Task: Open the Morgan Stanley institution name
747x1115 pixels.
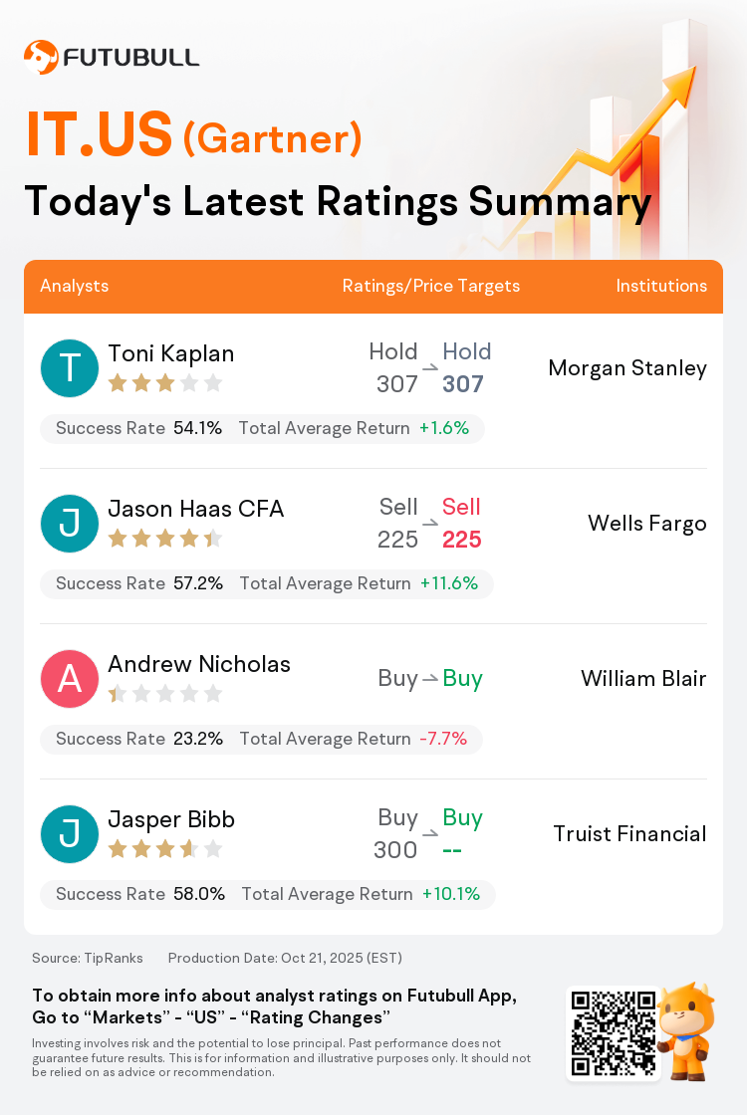Action: pyautogui.click(x=627, y=368)
